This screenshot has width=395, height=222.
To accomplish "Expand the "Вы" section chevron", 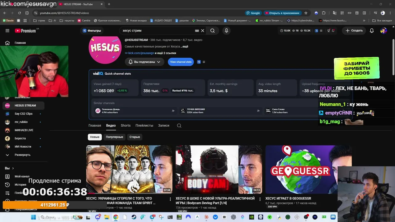I will (x=13, y=168).
